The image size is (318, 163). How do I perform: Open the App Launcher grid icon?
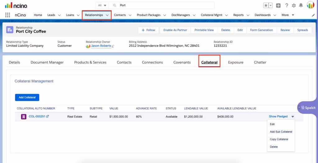[7, 15]
